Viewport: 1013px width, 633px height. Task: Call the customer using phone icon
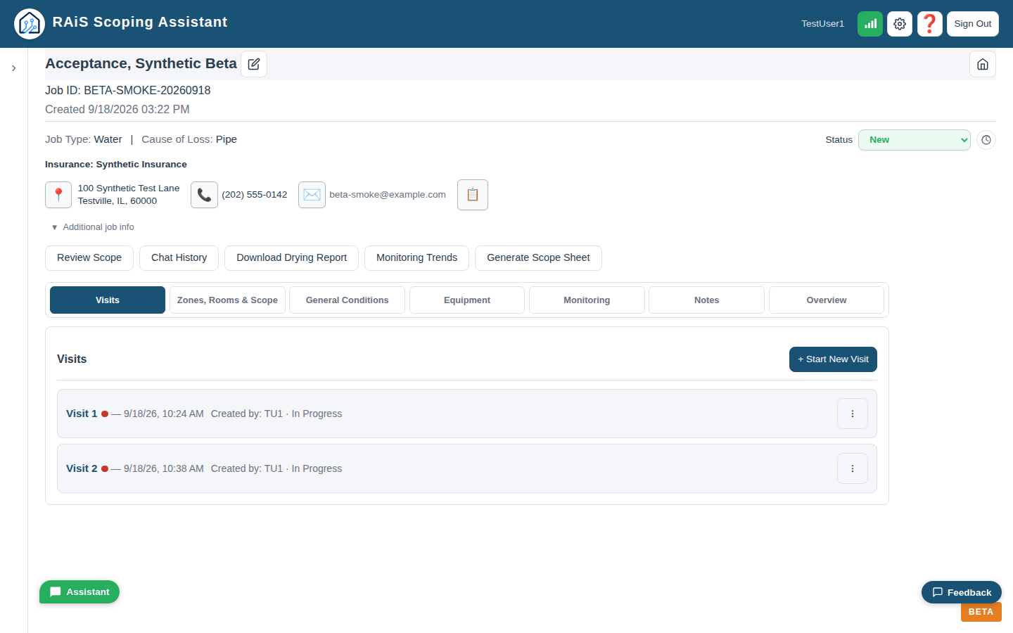point(204,195)
